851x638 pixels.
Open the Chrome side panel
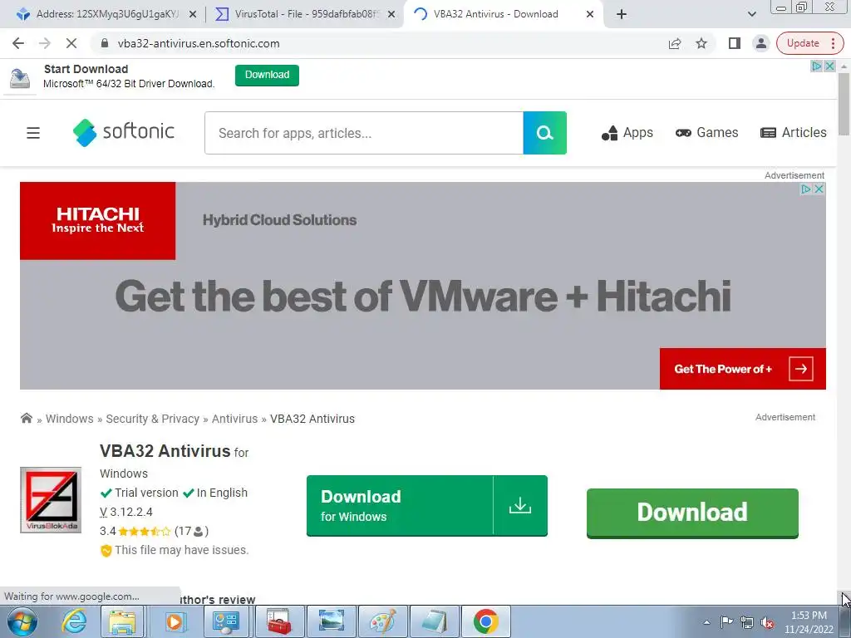click(735, 43)
